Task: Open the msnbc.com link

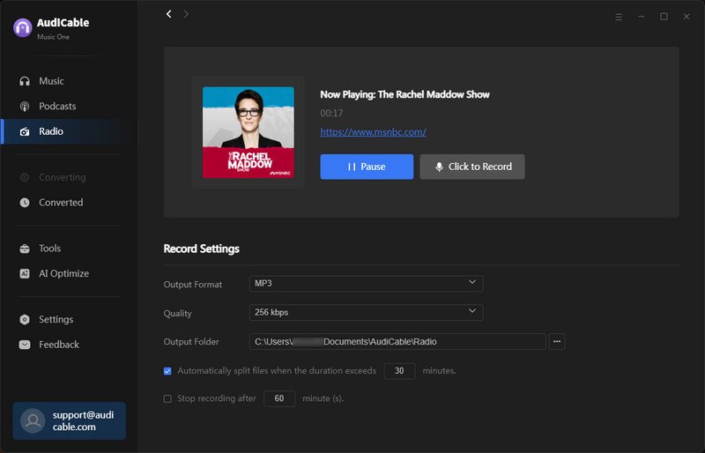Action: (x=373, y=132)
